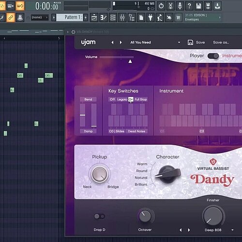Image resolution: width=242 pixels, height=242 pixels.
Task: Click the Dead Notes label
Action: 136,131
